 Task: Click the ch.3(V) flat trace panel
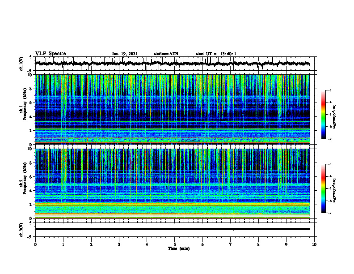click(175, 230)
